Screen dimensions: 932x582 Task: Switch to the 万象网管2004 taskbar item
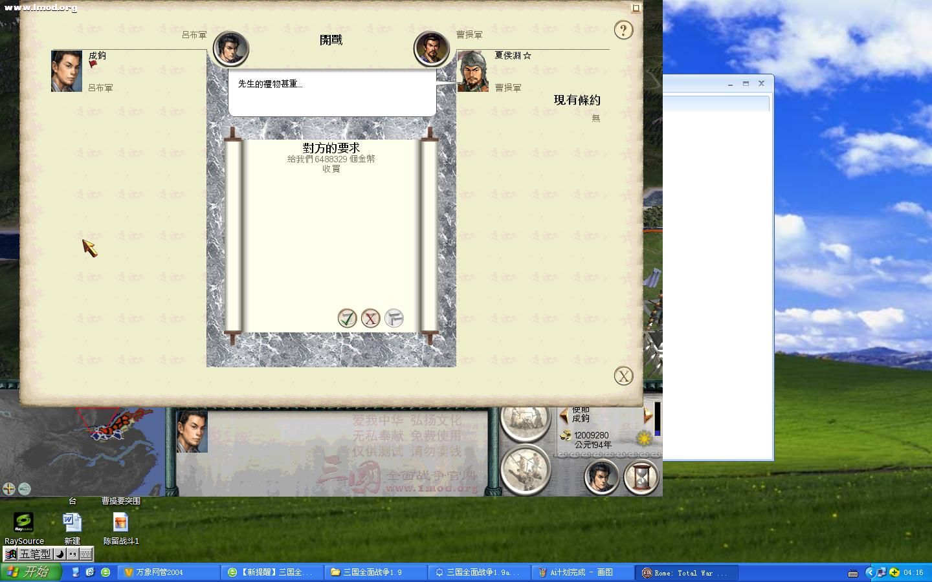168,572
